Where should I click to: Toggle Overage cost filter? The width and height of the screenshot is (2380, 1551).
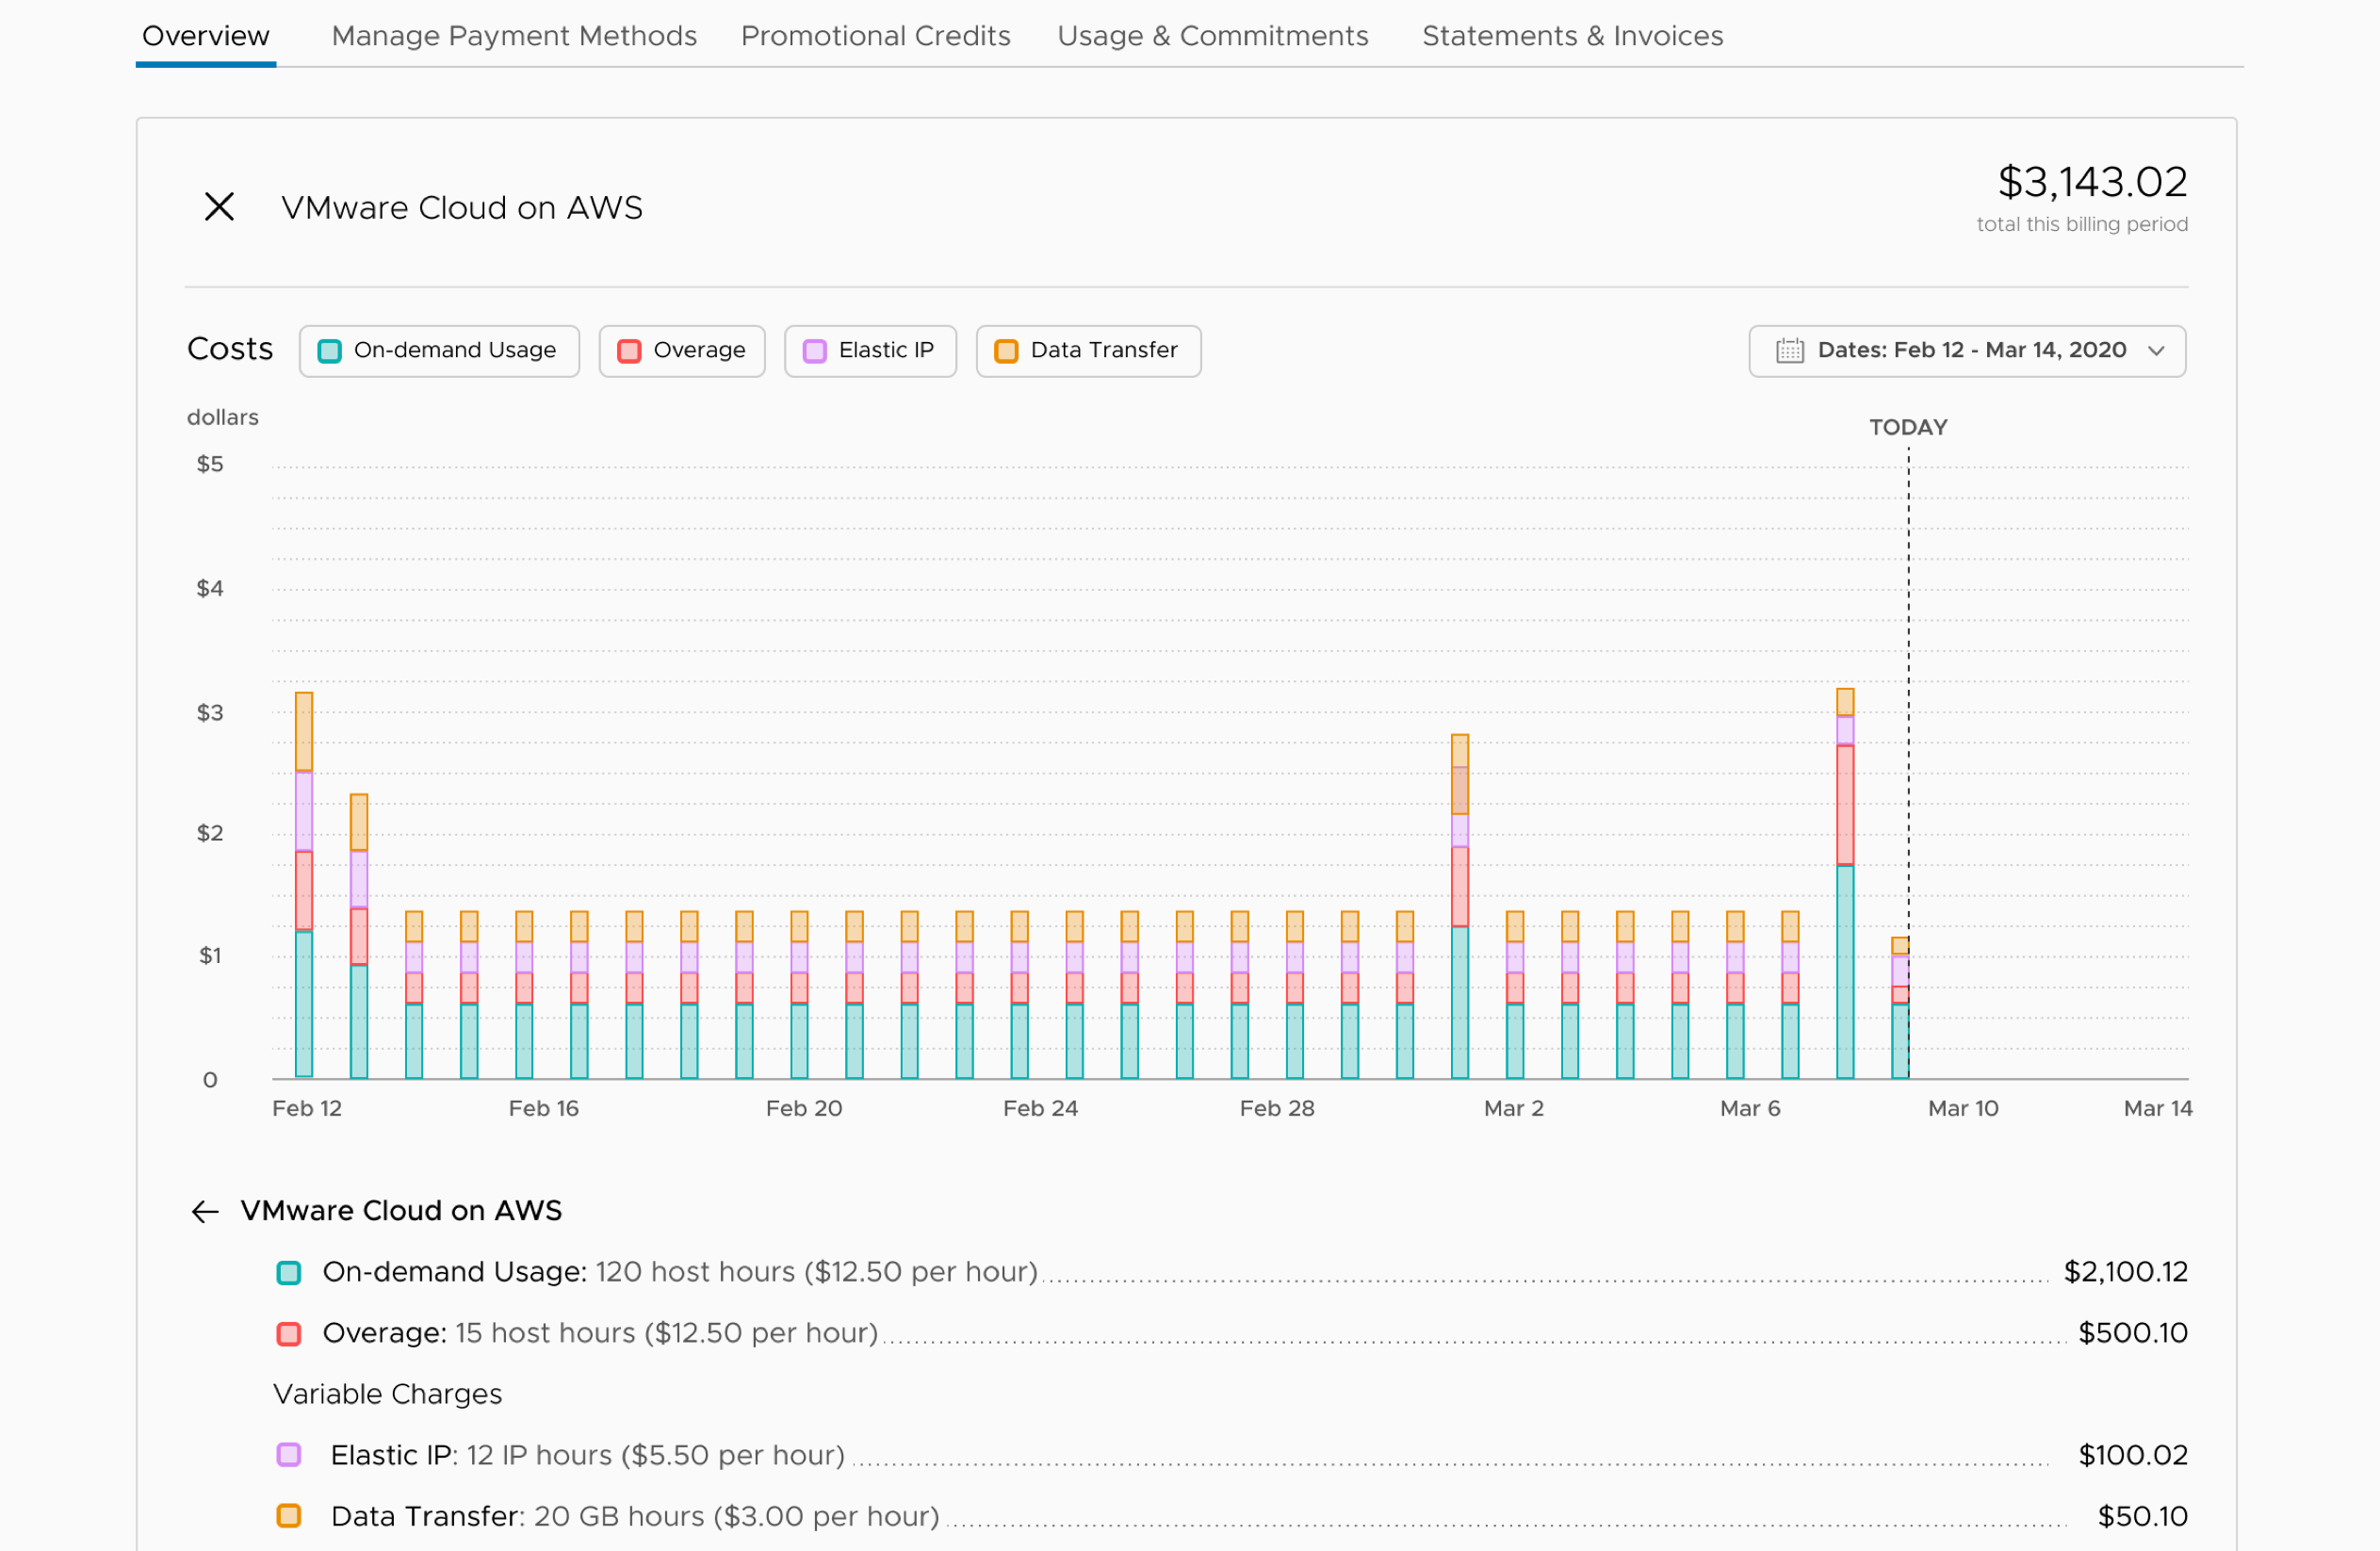point(682,351)
